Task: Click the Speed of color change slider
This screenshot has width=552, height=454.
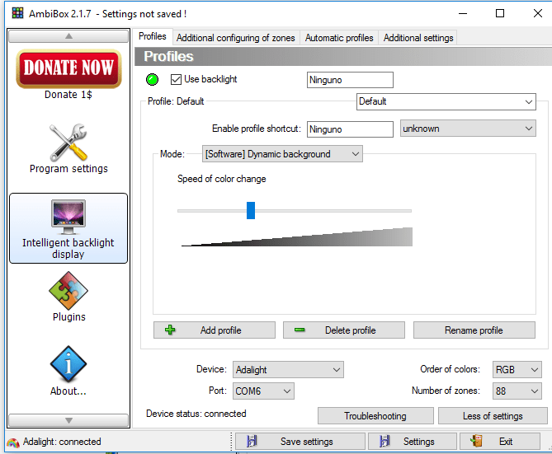Action: [295, 211]
